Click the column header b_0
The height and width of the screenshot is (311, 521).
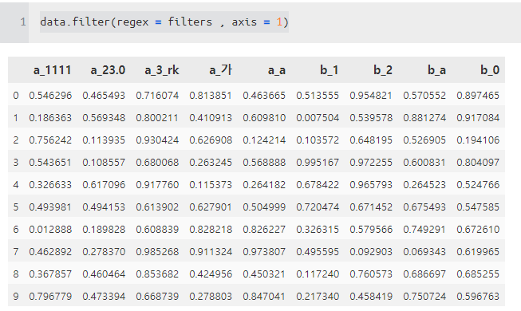[x=490, y=70]
